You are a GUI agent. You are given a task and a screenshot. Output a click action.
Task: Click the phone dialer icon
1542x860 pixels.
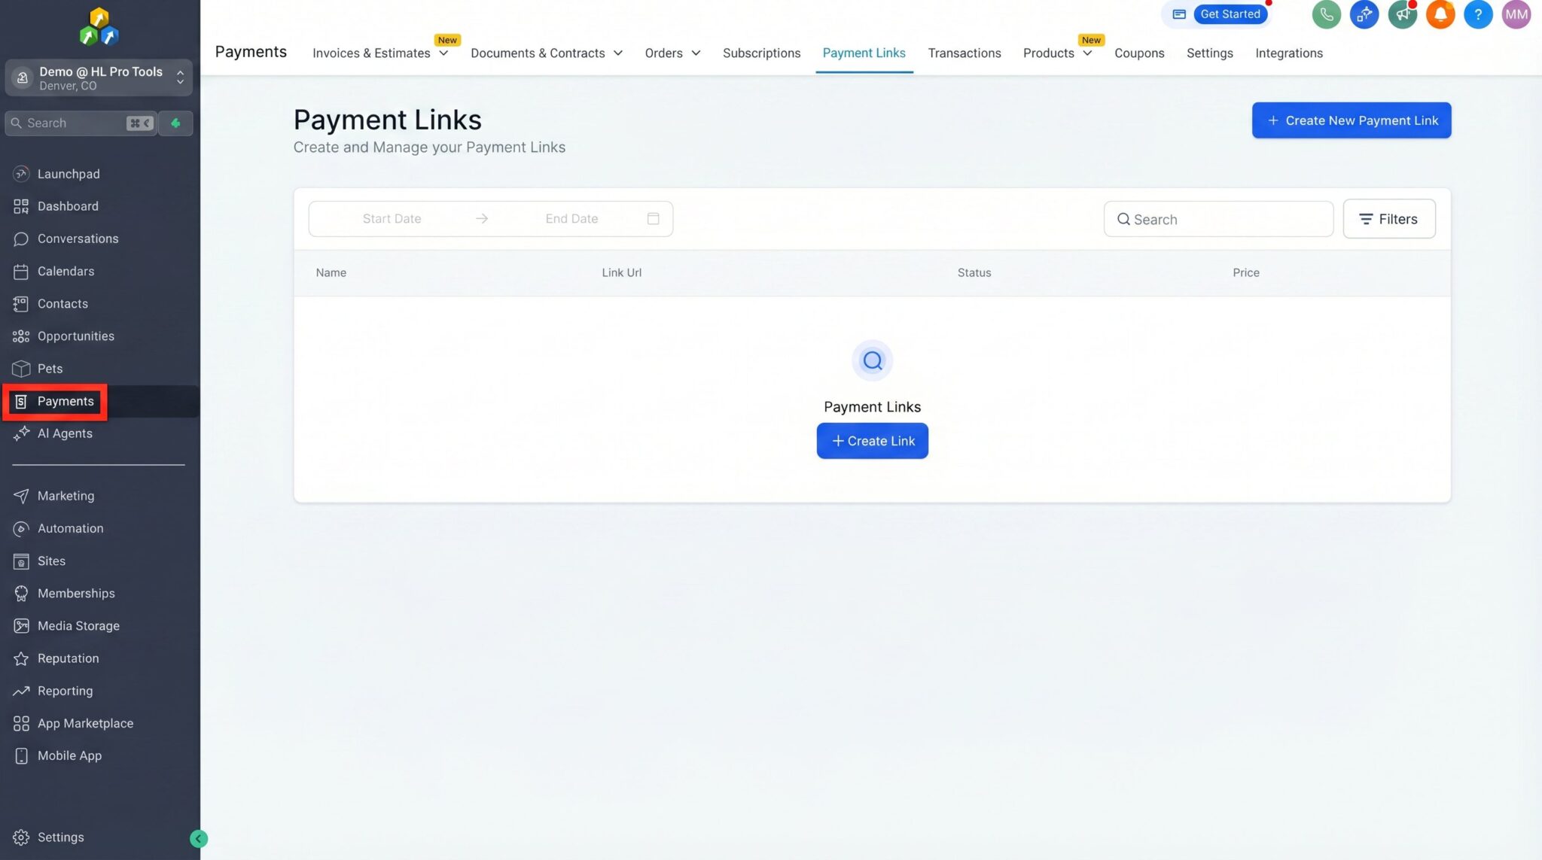coord(1326,14)
